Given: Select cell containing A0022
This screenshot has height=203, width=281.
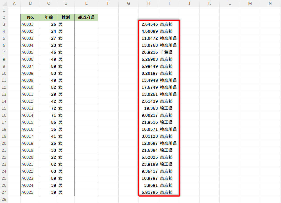Looking at the screenshot, I should coord(30,171).
